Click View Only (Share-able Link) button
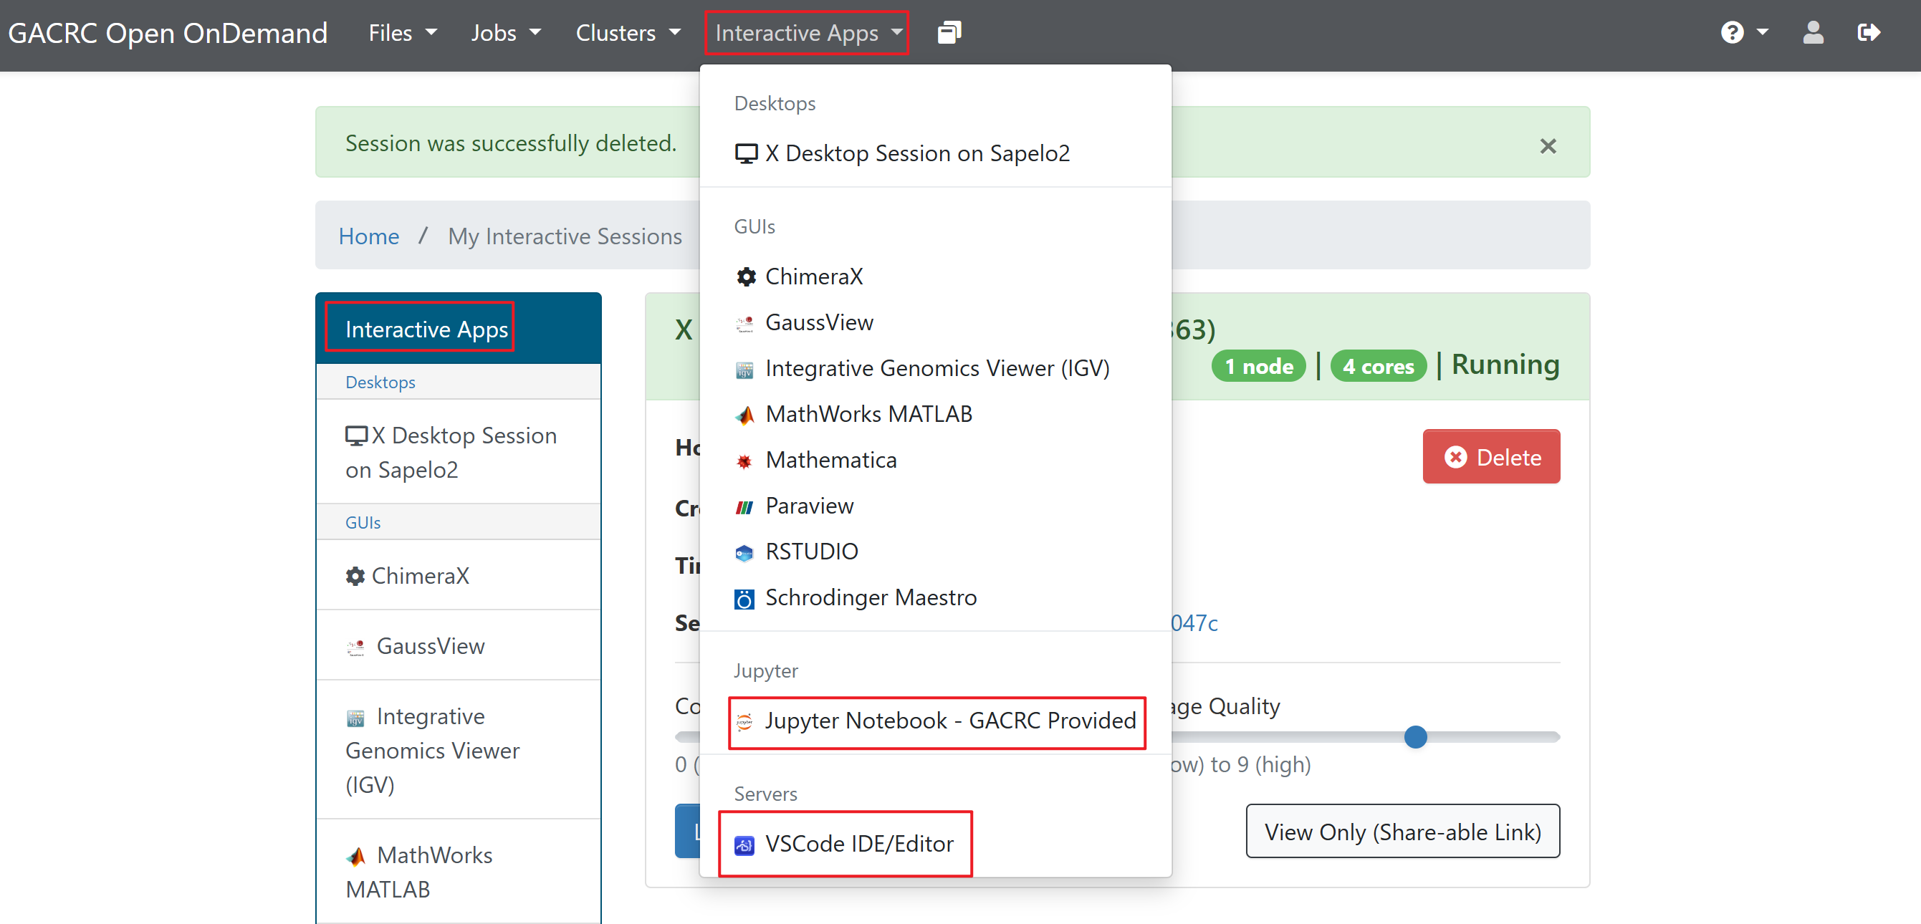 [1403, 831]
